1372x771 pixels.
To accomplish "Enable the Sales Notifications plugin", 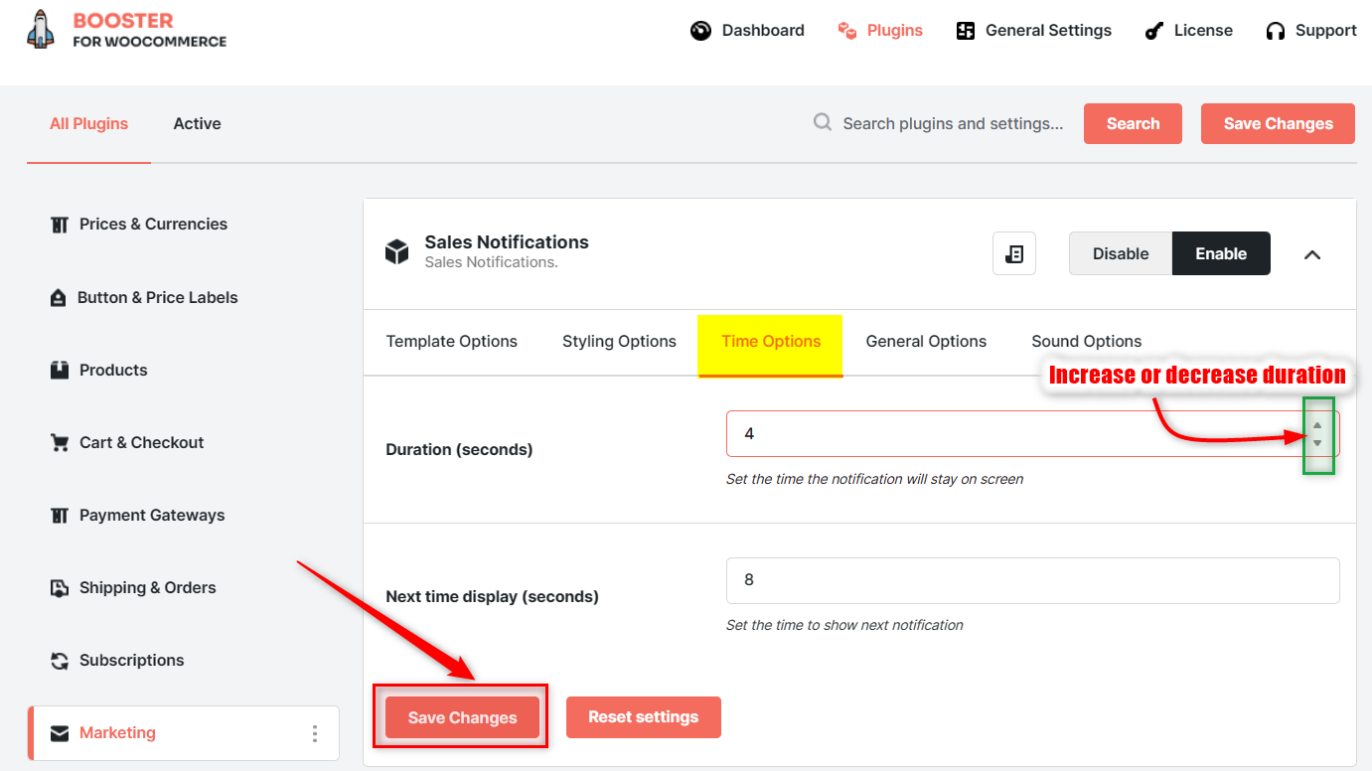I will click(1221, 253).
